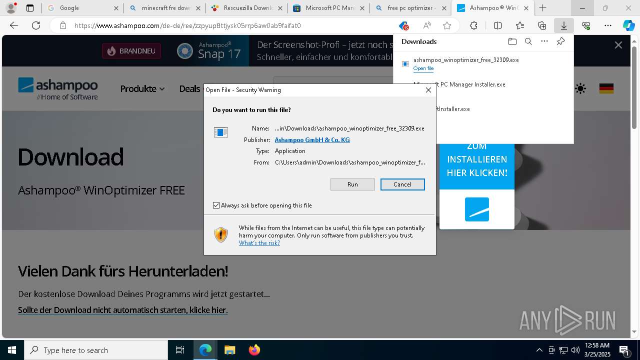Select ashampoo_winoptimizer_free_32309.exe in Downloads
This screenshot has height=360, width=640.
pyautogui.click(x=466, y=60)
